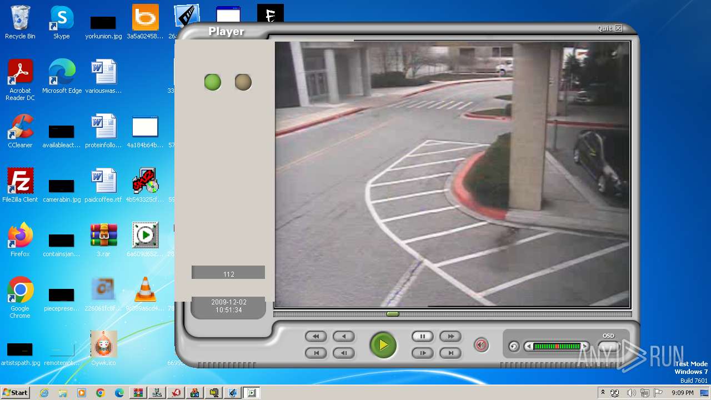Image resolution: width=711 pixels, height=400 pixels.
Task: Step forward one frame
Action: click(x=422, y=353)
